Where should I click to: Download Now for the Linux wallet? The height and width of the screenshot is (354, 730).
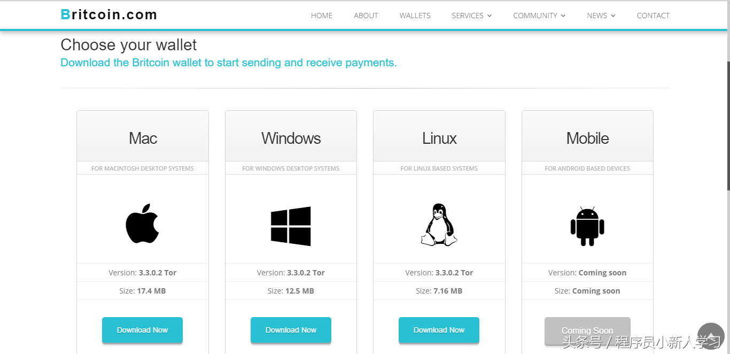(439, 330)
